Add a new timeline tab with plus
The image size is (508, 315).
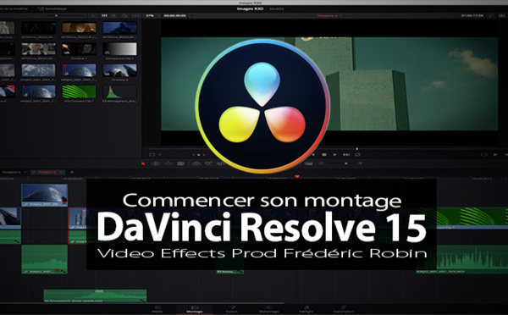pos(72,172)
